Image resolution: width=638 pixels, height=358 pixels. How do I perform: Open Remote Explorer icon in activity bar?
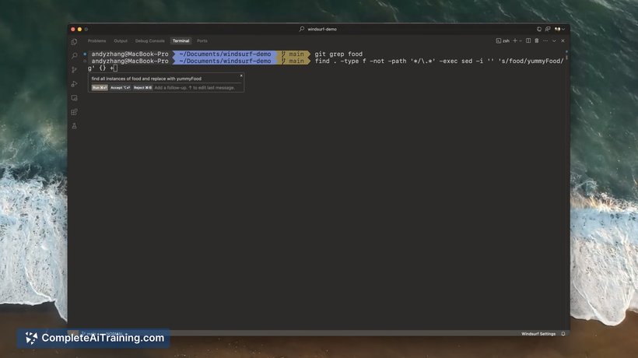tap(74, 98)
